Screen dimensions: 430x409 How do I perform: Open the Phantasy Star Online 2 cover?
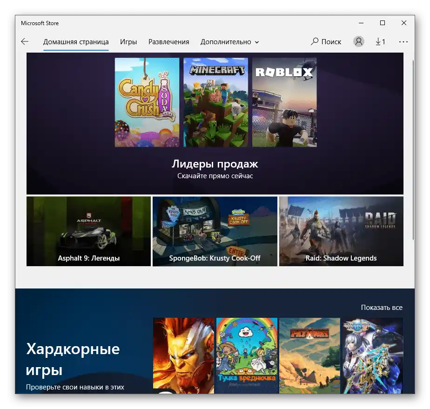[x=373, y=356]
